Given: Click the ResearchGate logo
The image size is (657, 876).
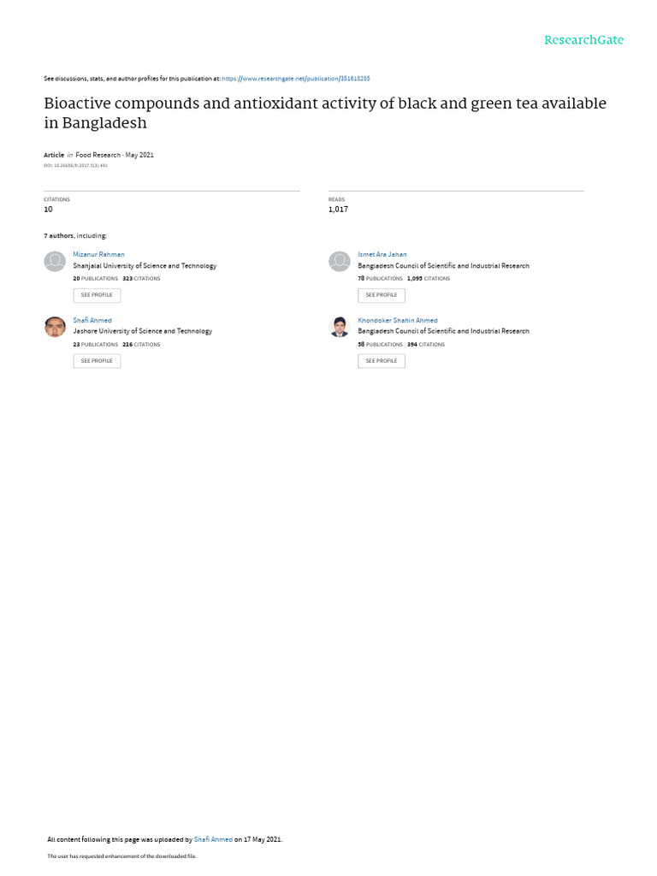Looking at the screenshot, I should click(x=583, y=39).
